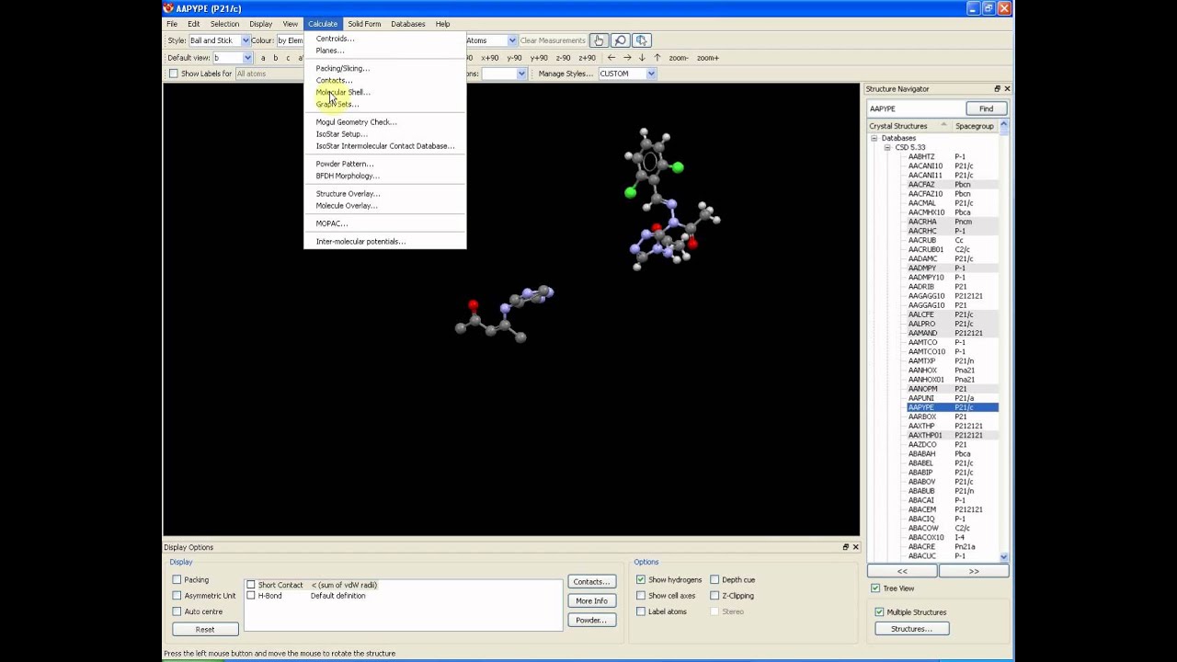
Task: Open the Solid Form menu
Action: pos(364,24)
